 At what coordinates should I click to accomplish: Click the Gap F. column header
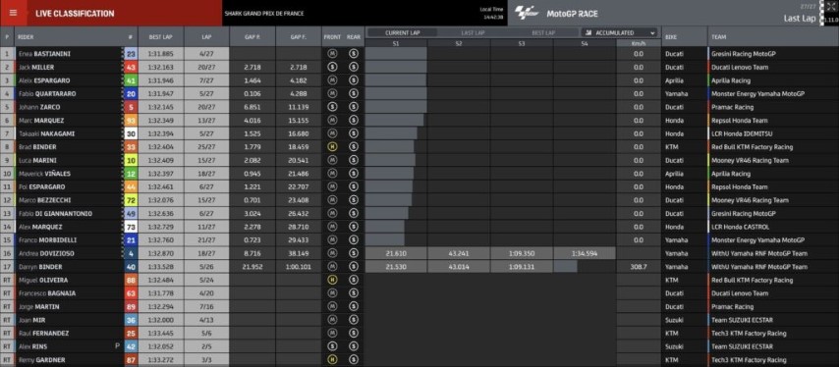[298, 37]
